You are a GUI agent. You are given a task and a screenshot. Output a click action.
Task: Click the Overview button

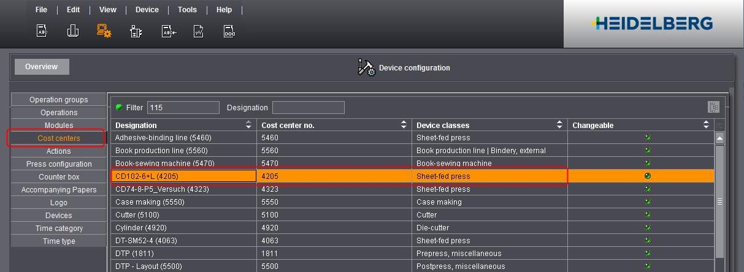[x=42, y=67]
